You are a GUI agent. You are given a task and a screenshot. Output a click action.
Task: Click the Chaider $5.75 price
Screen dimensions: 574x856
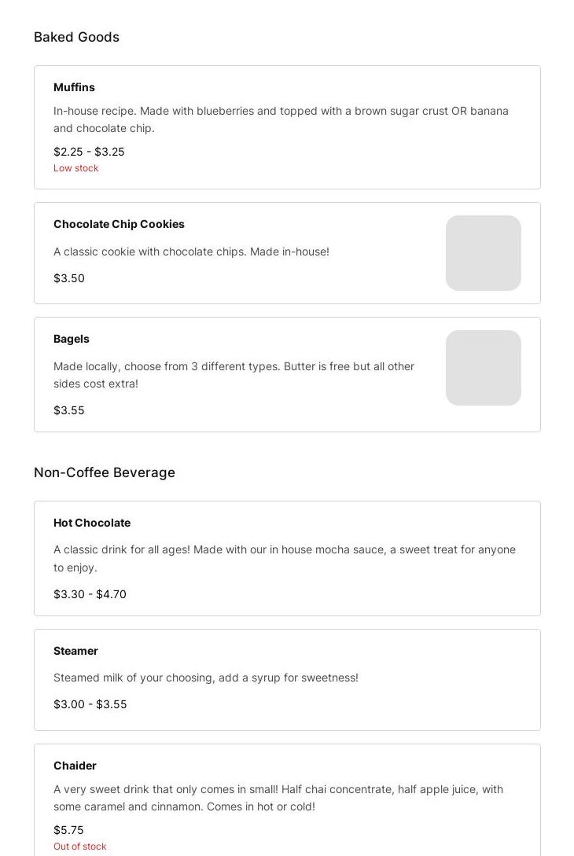[x=68, y=830]
